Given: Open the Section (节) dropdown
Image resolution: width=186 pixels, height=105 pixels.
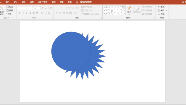Looking at the screenshot, I should click(x=10, y=14).
